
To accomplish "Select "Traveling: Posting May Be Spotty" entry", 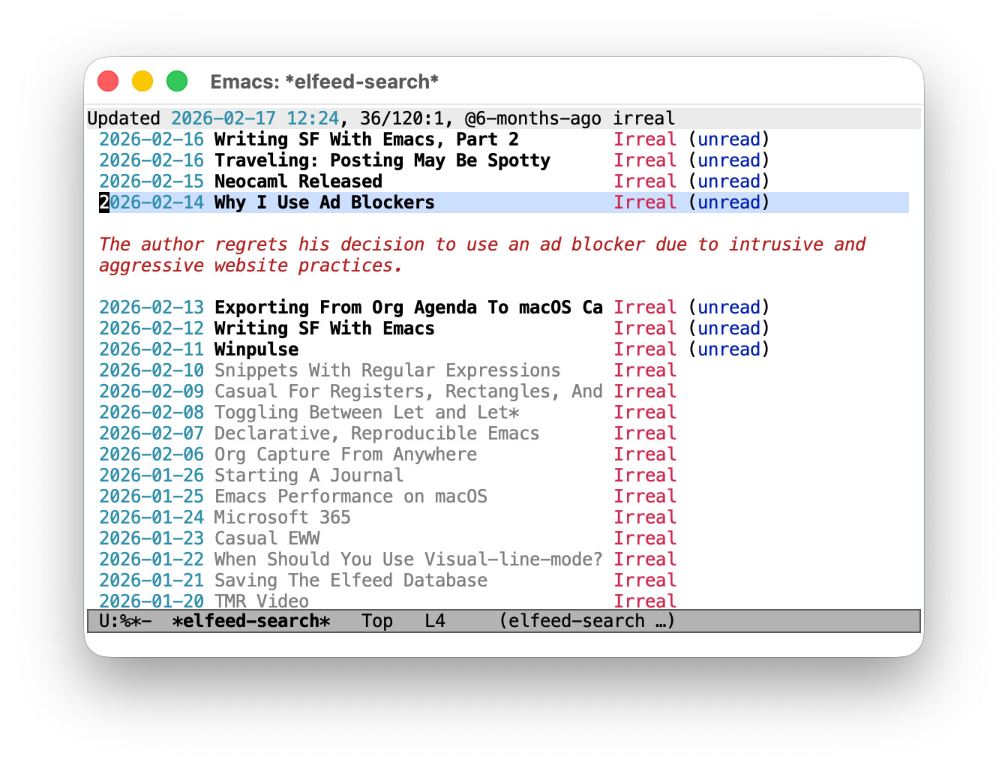I will 382,160.
